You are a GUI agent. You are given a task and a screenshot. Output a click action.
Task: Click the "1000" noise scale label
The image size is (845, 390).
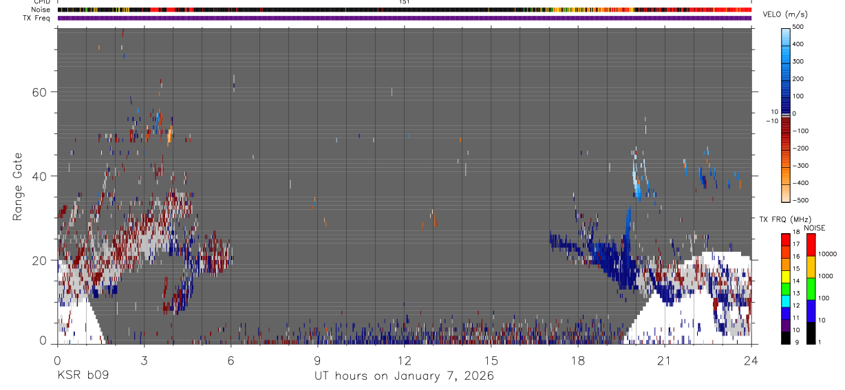pyautogui.click(x=827, y=277)
